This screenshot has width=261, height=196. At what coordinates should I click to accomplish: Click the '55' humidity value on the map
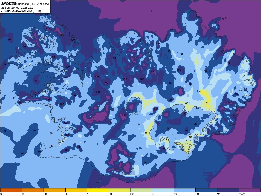click(167, 140)
